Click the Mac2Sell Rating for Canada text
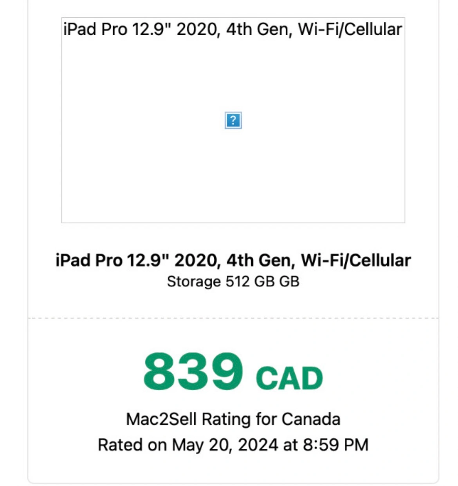 point(233,419)
